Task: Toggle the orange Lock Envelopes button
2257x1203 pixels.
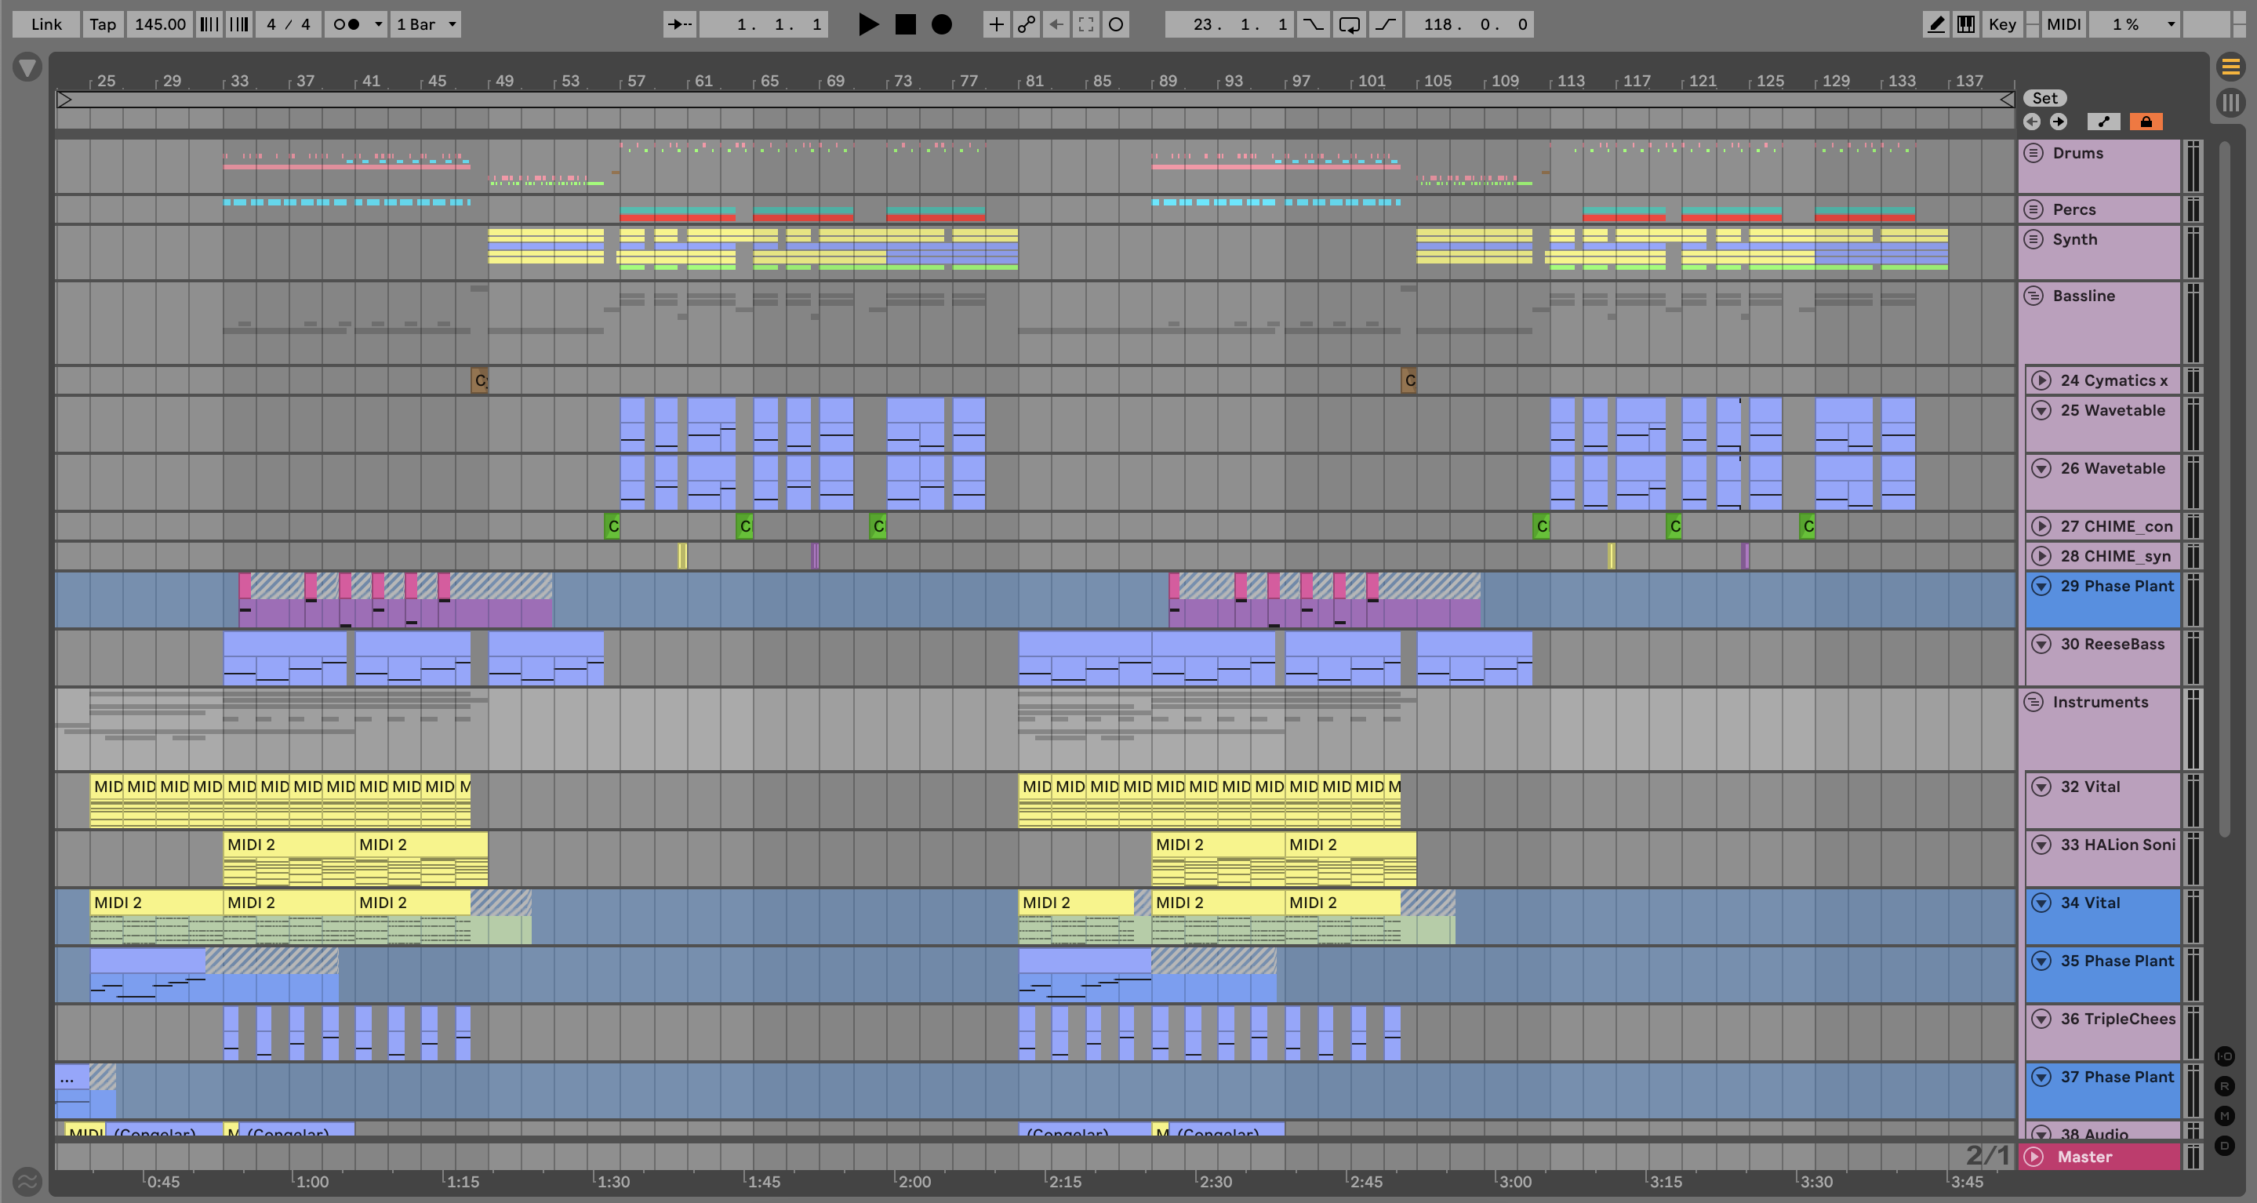Action: 2146,122
